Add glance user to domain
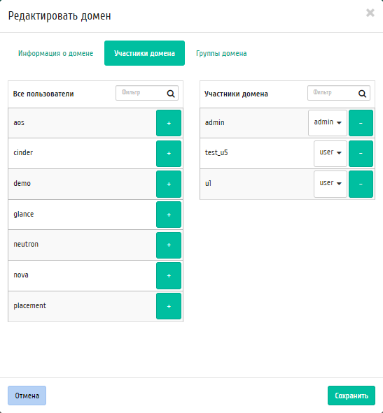 point(169,215)
